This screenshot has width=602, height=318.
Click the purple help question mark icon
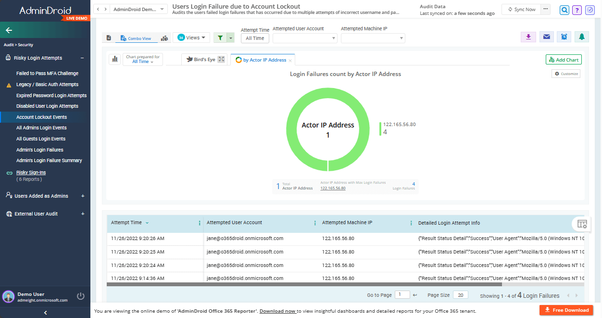pos(577,10)
